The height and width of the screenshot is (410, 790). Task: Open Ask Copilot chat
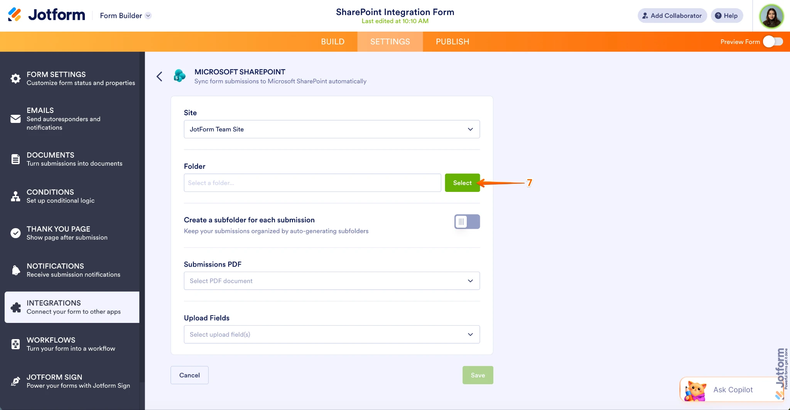pyautogui.click(x=732, y=390)
